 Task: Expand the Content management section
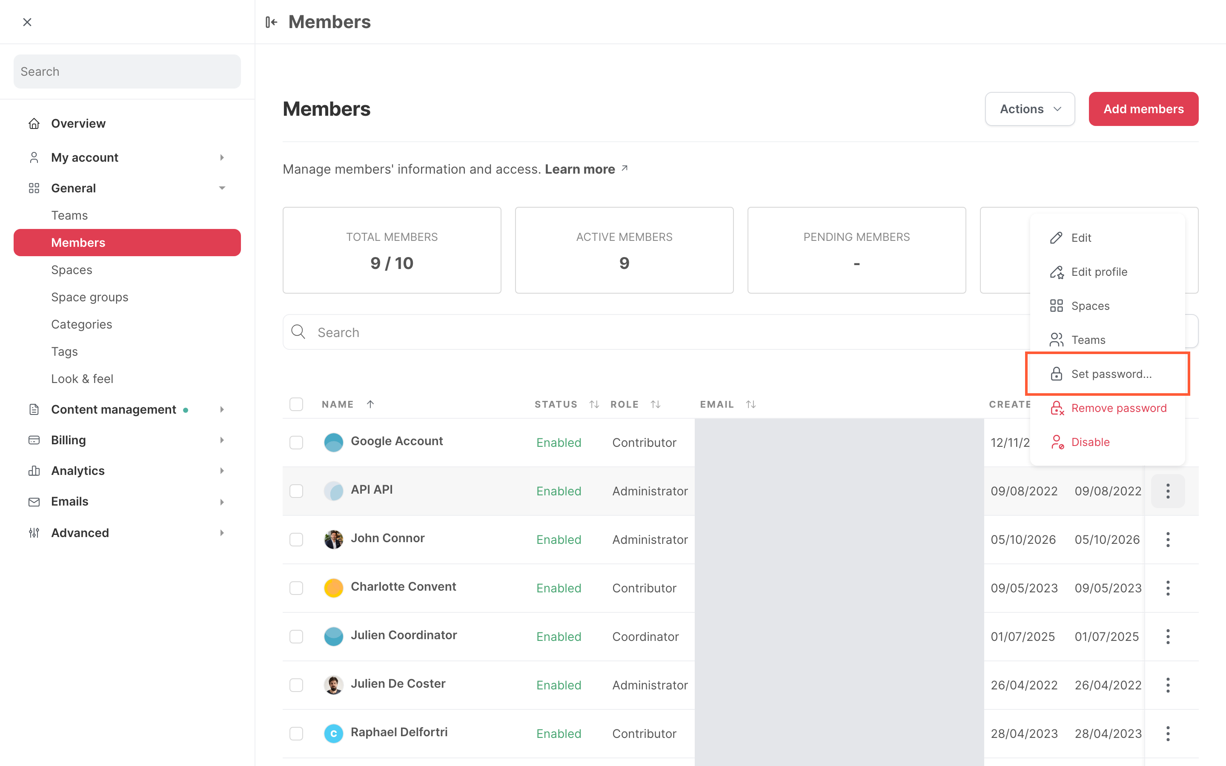pyautogui.click(x=222, y=409)
